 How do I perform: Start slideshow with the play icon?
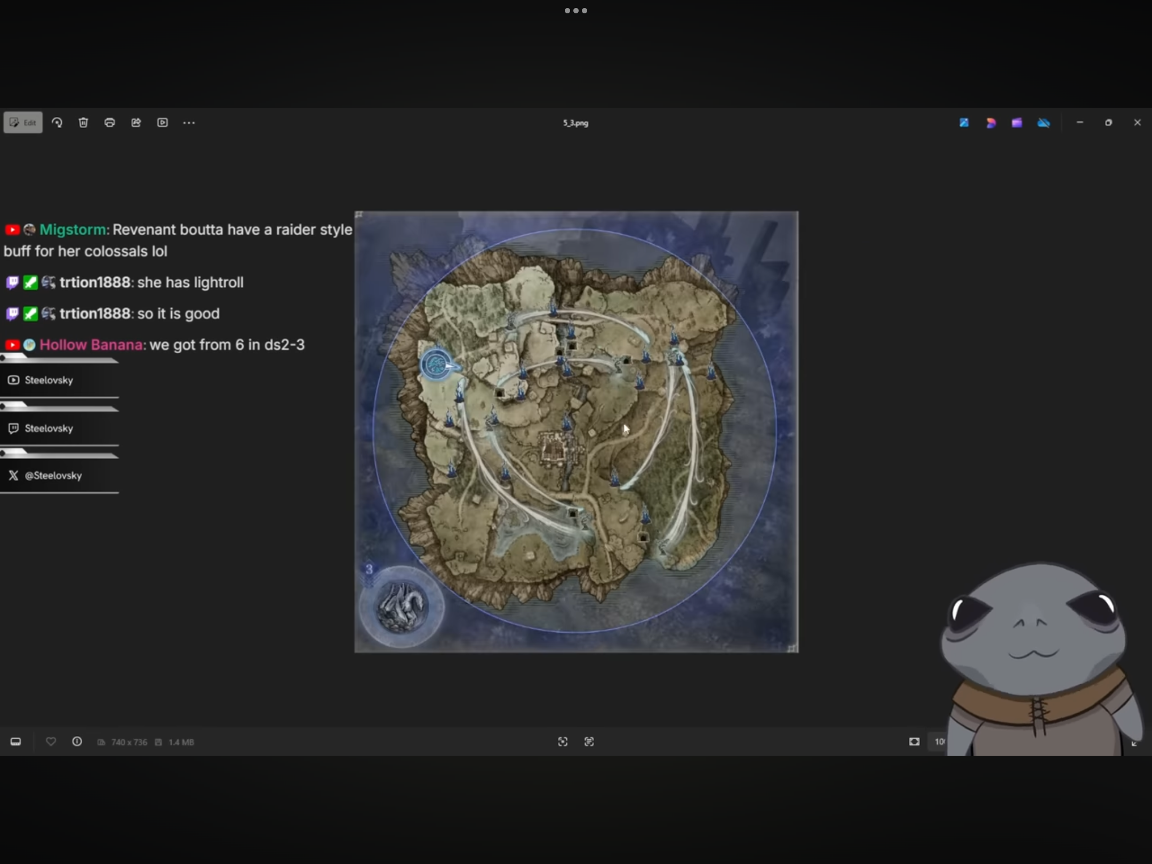point(163,123)
